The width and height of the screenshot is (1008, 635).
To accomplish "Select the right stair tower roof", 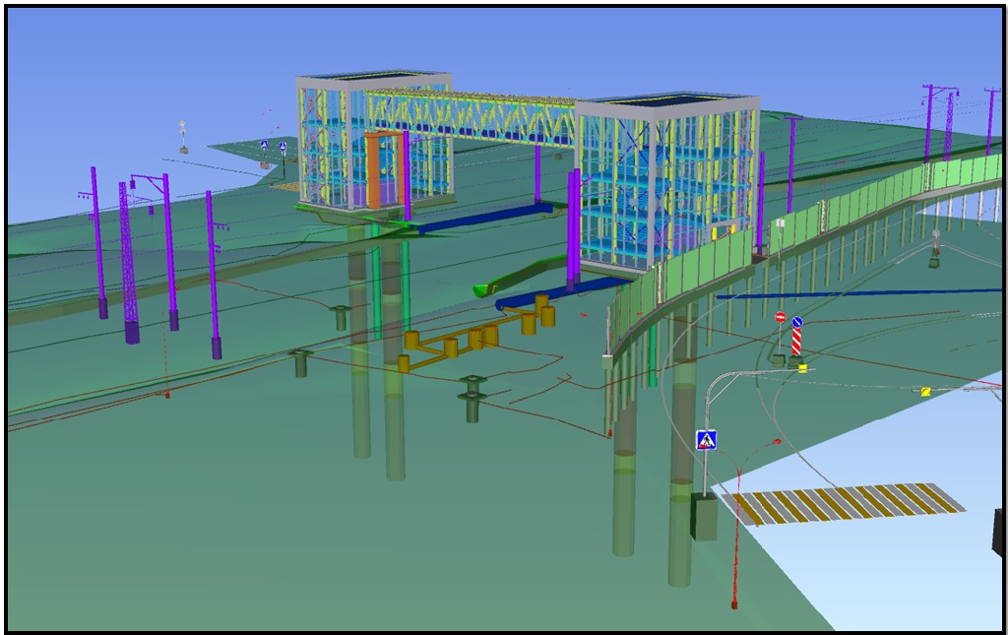I will pyautogui.click(x=666, y=102).
